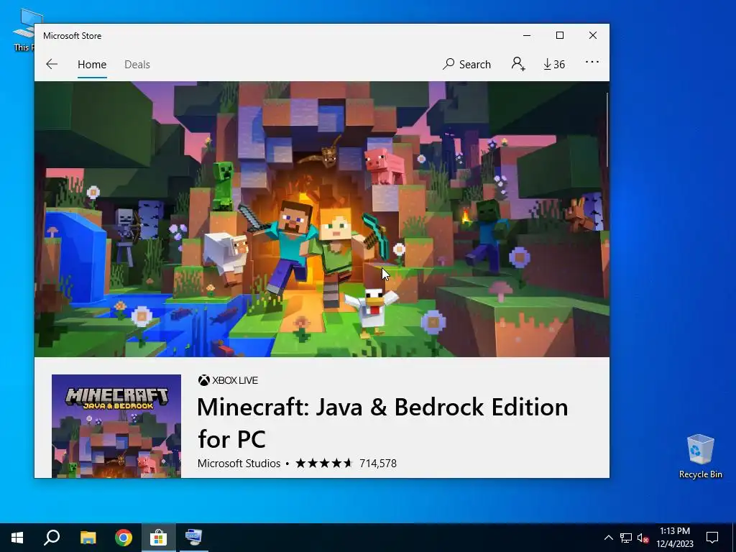Click the Store window vertical scrollbar

[x=607, y=129]
